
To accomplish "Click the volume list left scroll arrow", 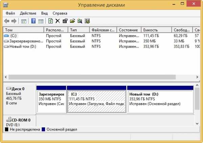I will point(6,77).
